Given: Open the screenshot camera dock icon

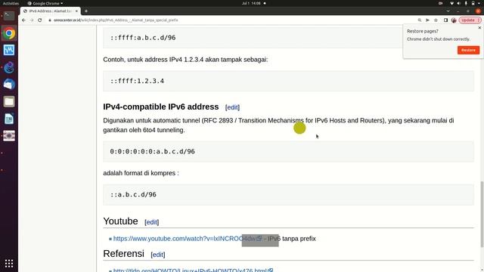Looking at the screenshot, I should [9, 136].
